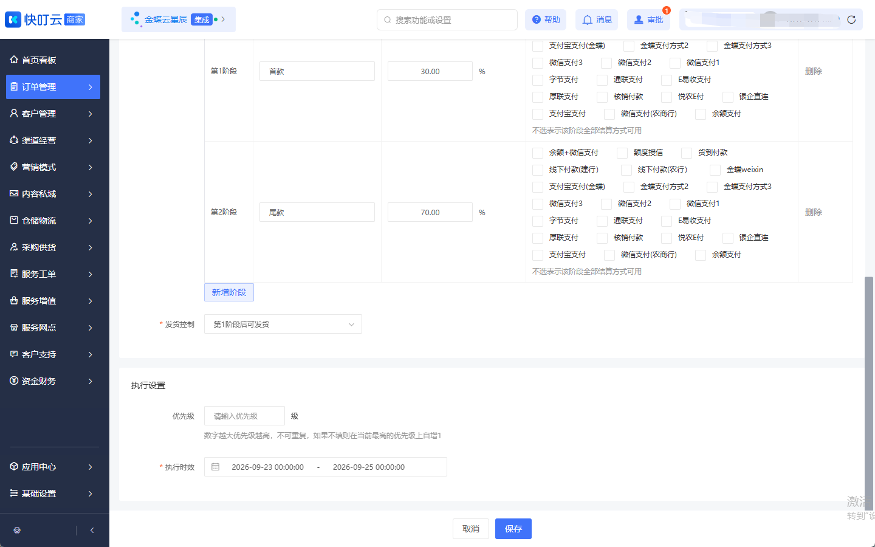Click the search magnifier icon
The image size is (875, 547).
pos(388,20)
